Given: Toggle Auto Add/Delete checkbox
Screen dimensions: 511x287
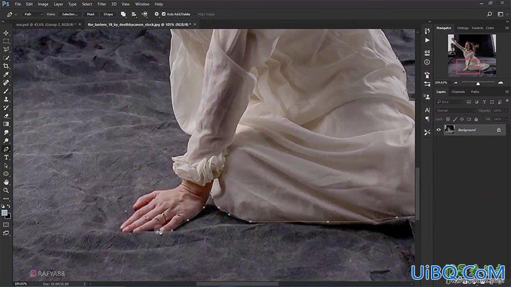Looking at the screenshot, I should pos(164,14).
